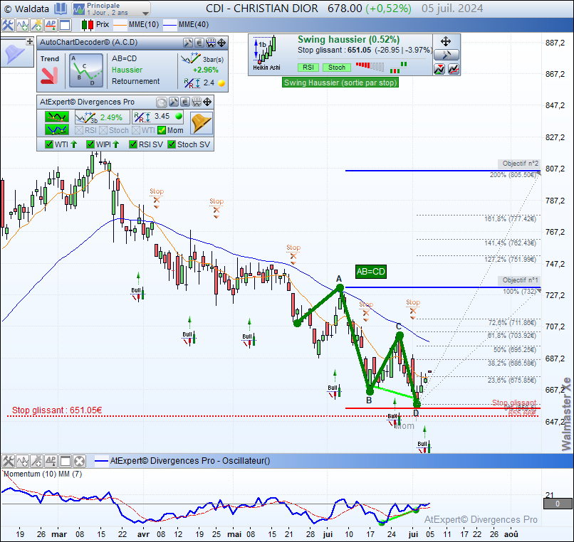Click Divergences Pro euro icon
The height and width of the screenshot is (542, 574).
[185, 102]
